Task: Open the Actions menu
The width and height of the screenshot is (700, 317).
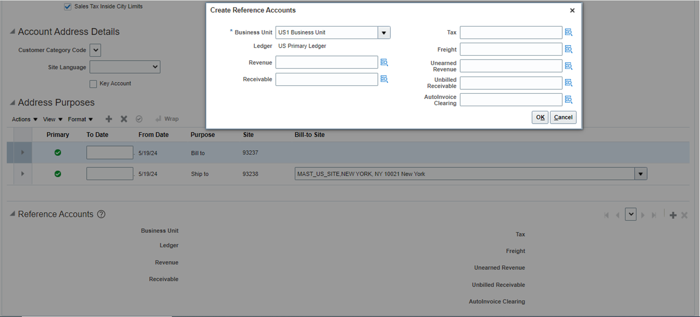Action: 24,119
